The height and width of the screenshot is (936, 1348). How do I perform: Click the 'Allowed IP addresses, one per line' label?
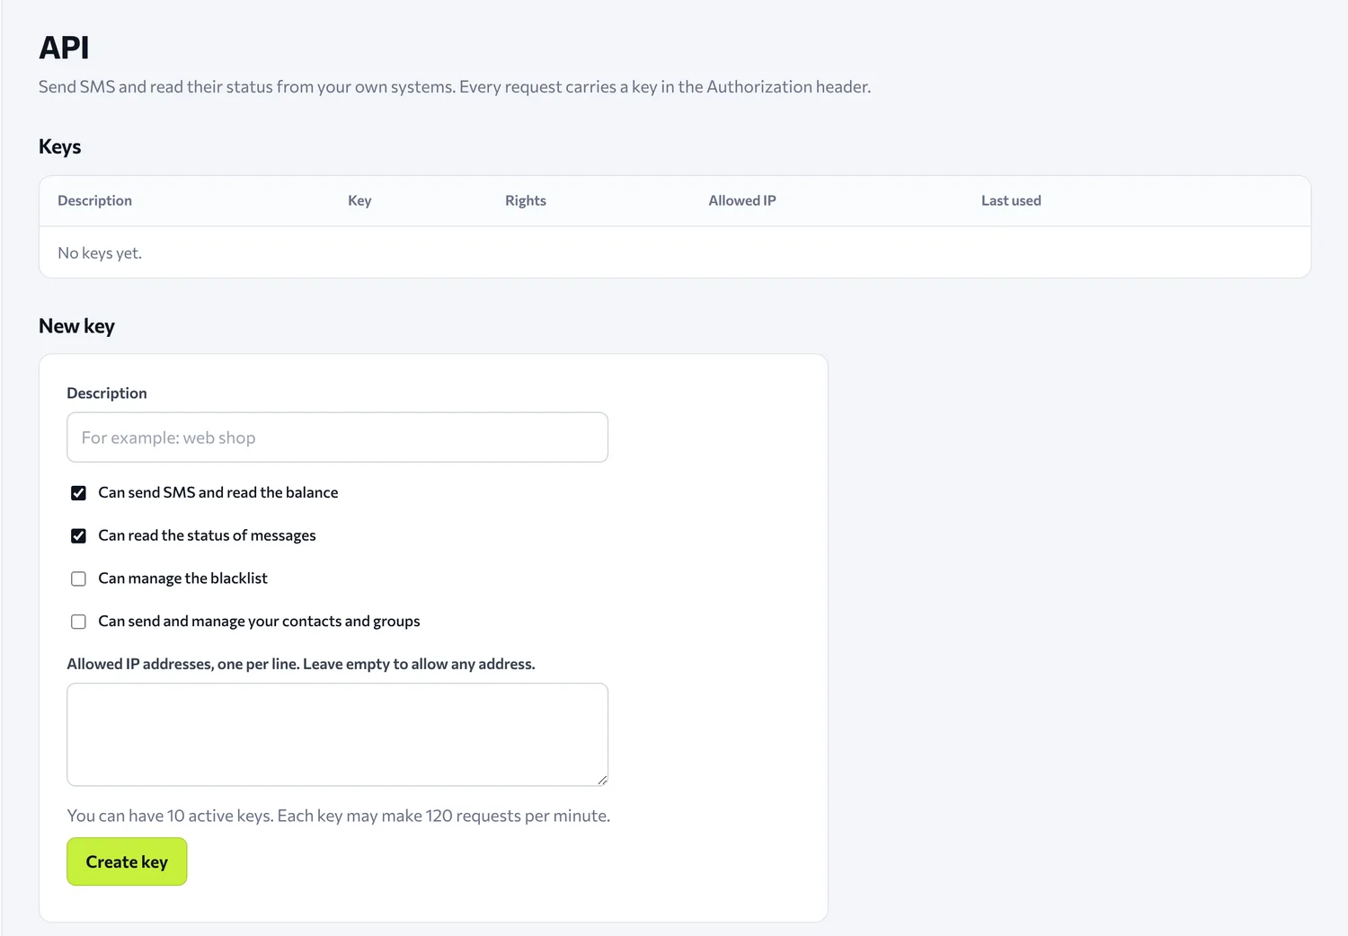pos(301,664)
